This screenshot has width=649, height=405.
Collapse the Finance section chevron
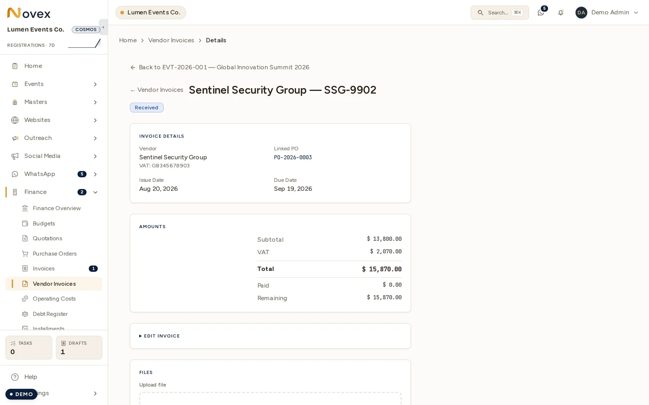click(x=95, y=192)
